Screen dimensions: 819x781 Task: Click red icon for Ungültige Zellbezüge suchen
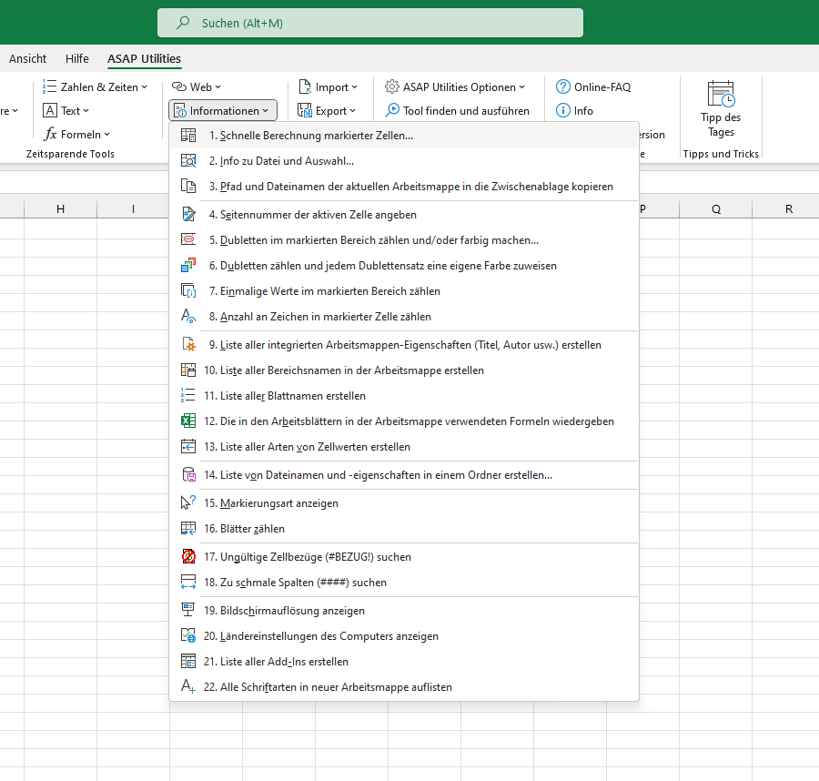coord(188,557)
